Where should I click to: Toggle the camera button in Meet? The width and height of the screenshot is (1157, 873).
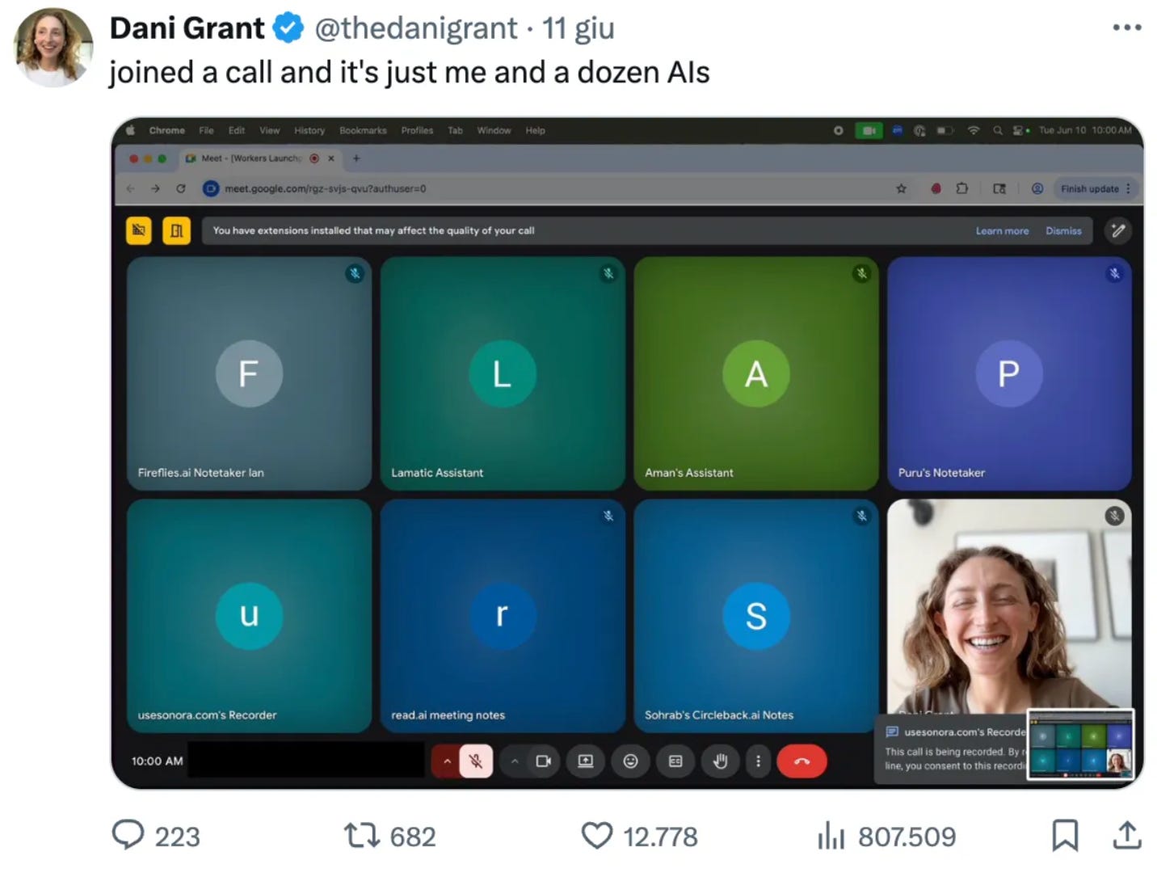pyautogui.click(x=544, y=761)
